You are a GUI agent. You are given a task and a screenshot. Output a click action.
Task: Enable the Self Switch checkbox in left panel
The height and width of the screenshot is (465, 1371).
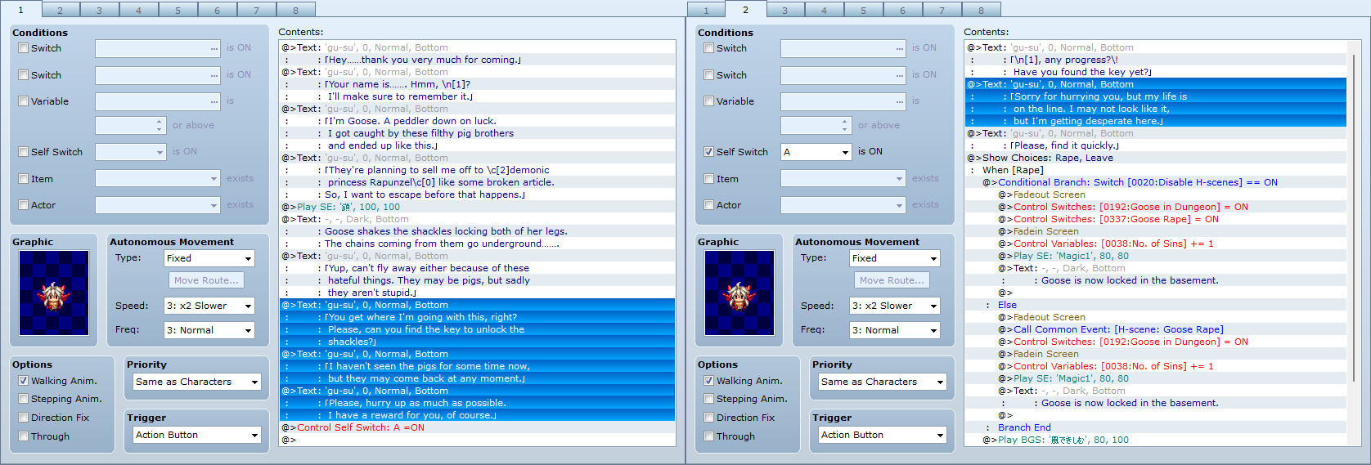tap(24, 152)
